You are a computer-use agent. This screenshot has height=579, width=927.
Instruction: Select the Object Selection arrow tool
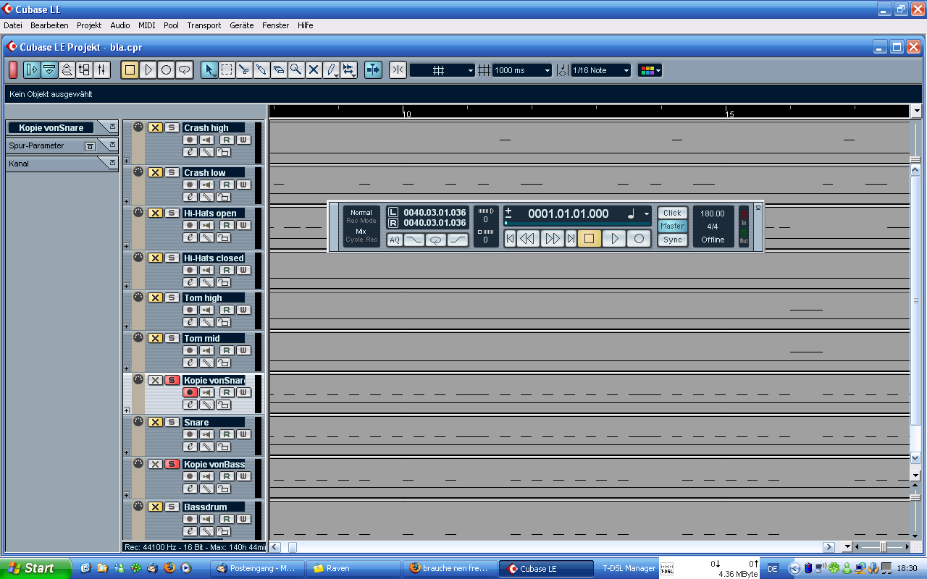(x=209, y=70)
